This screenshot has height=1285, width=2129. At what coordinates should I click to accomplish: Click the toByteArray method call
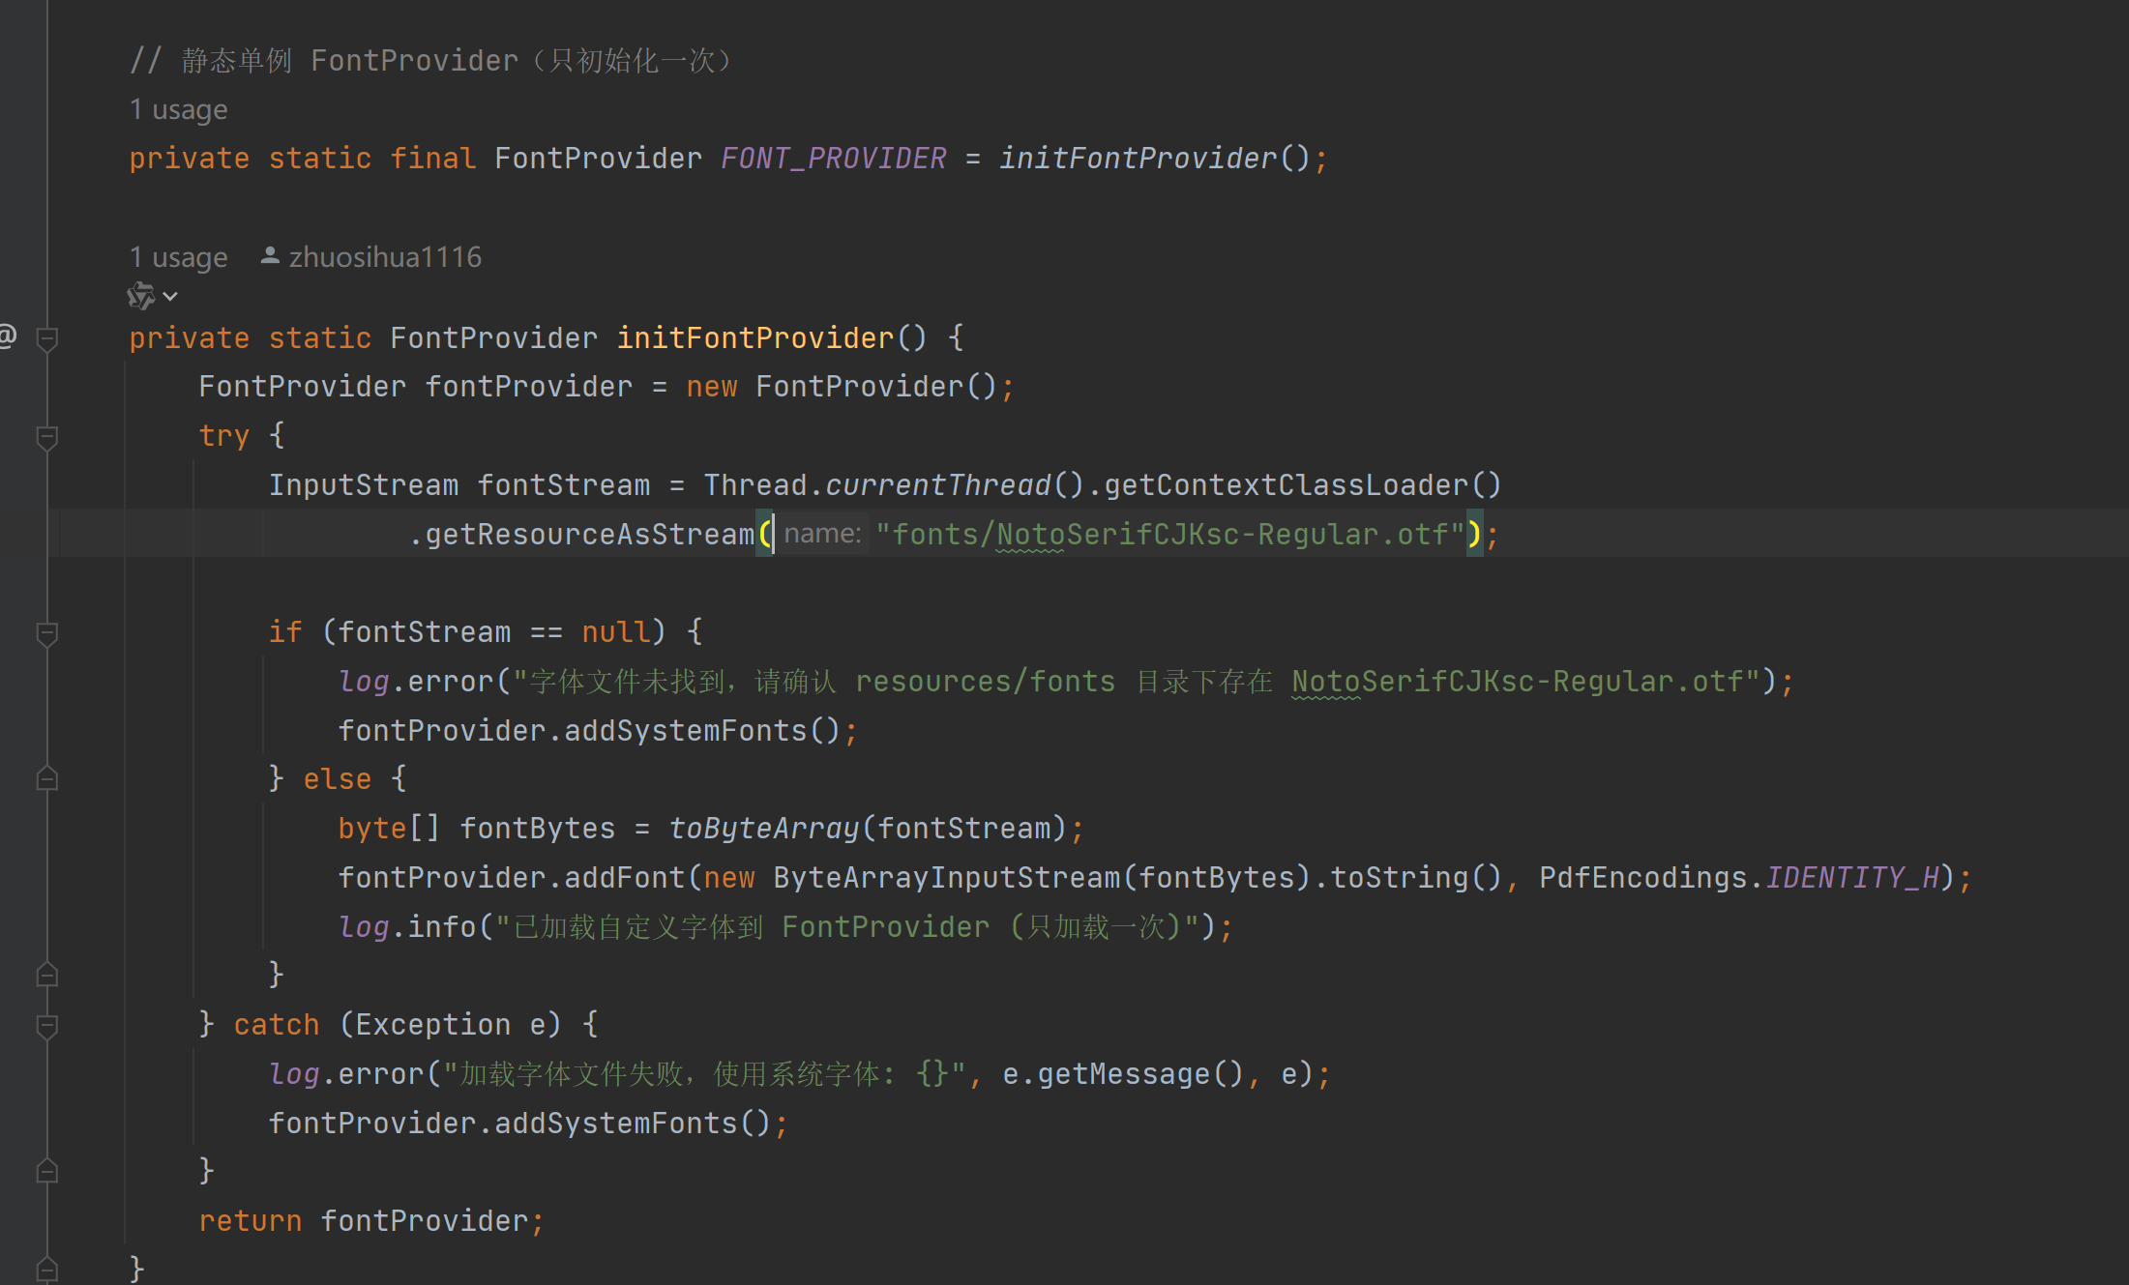click(764, 828)
